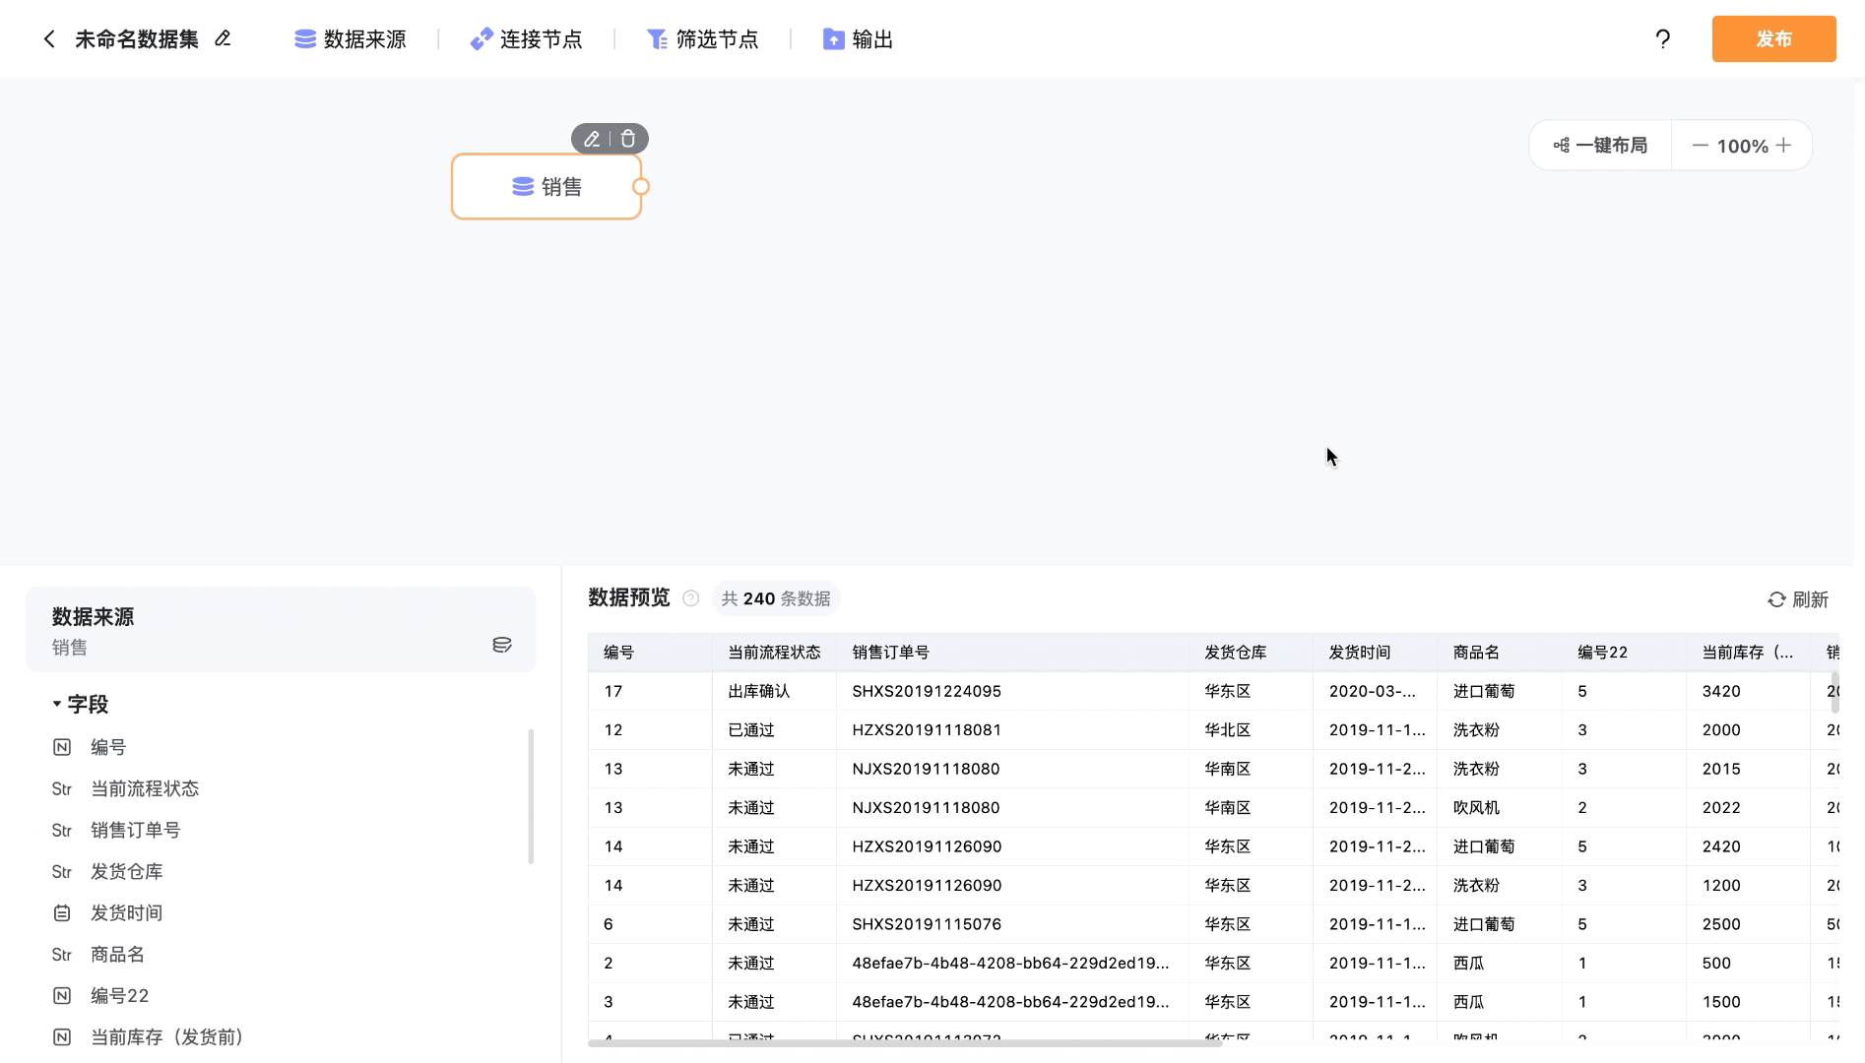
Task: Click the orange 发布 button
Action: pos(1773,39)
